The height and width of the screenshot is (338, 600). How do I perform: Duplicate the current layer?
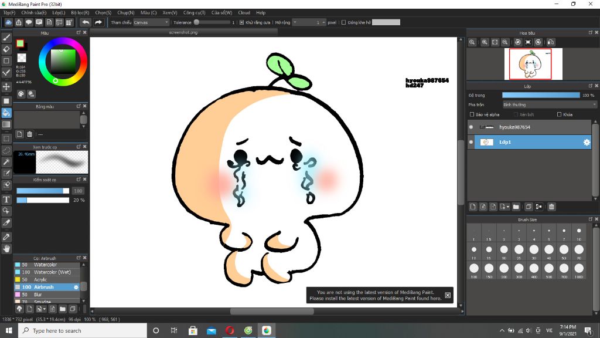pyautogui.click(x=529, y=207)
